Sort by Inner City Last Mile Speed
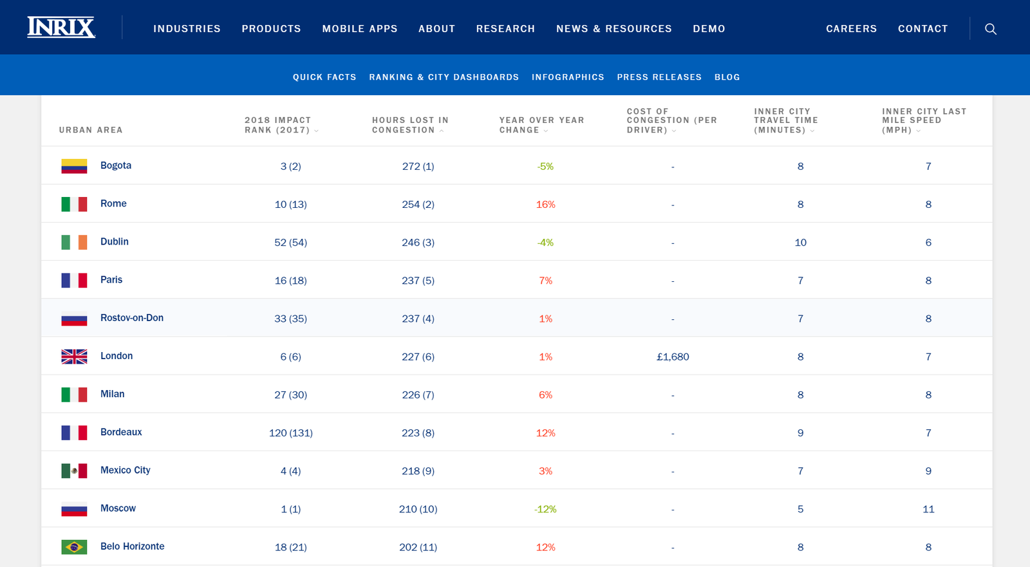 924,120
